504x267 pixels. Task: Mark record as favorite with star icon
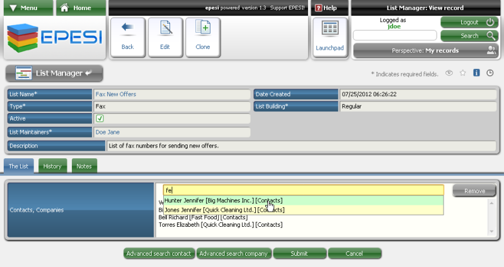pos(463,73)
